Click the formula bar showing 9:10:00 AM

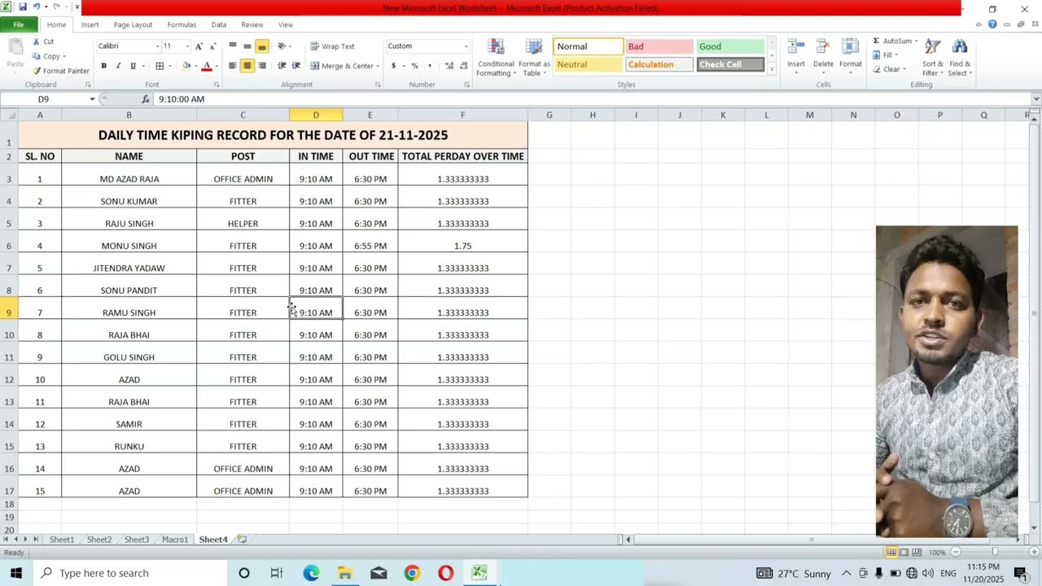[x=592, y=98]
